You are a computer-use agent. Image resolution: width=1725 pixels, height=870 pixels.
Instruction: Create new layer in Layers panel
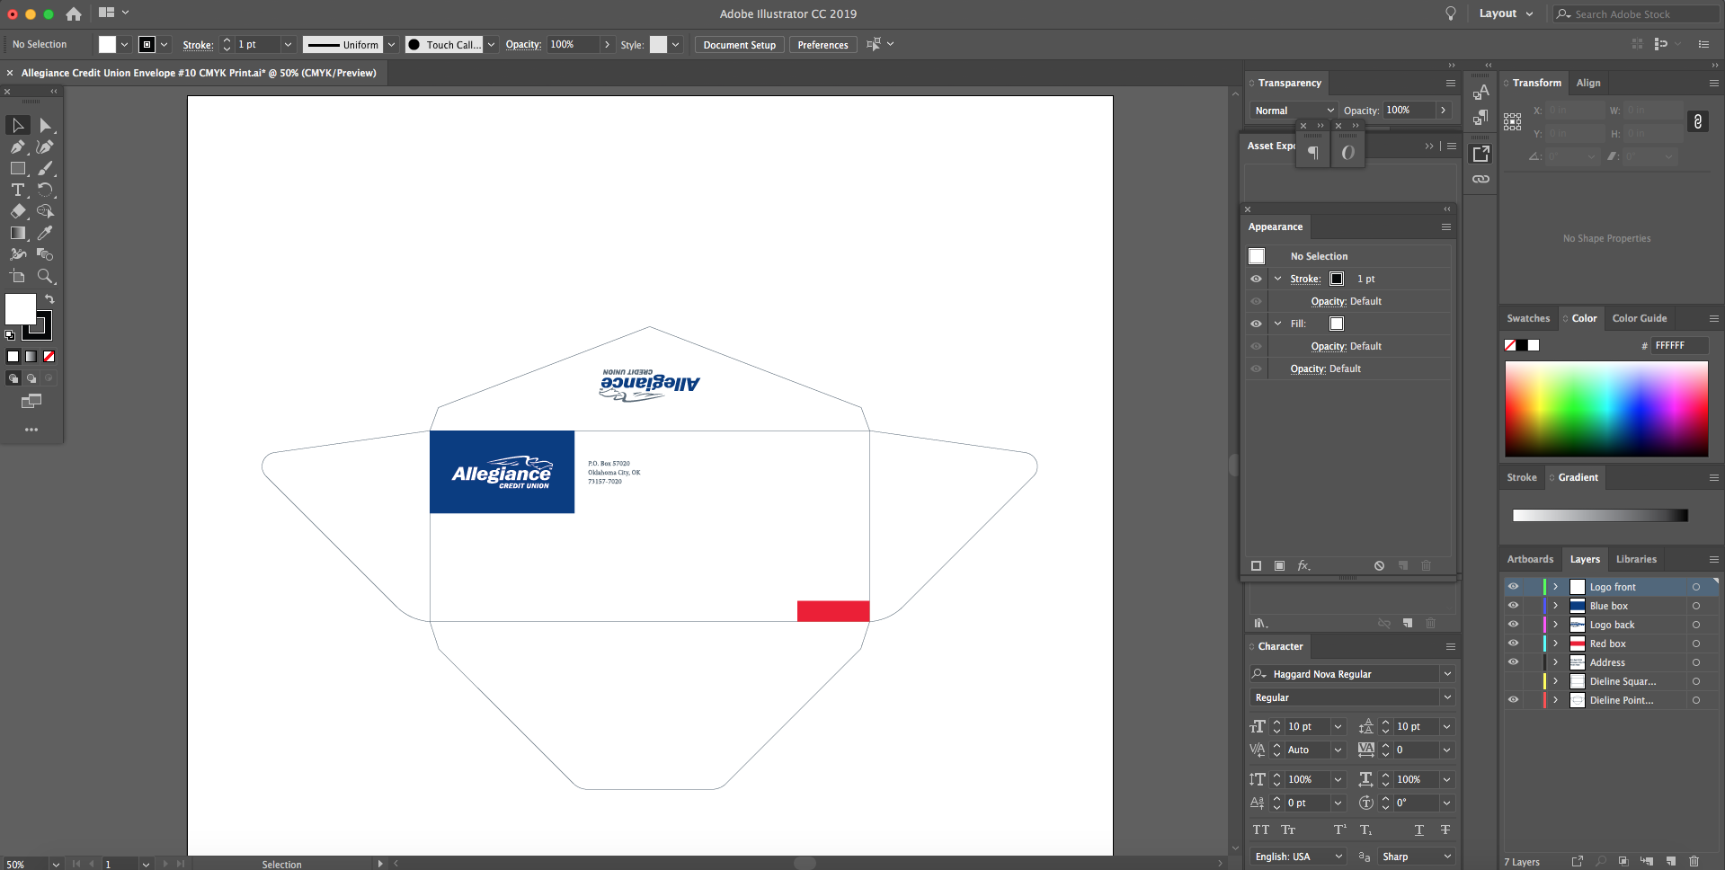[1670, 861]
